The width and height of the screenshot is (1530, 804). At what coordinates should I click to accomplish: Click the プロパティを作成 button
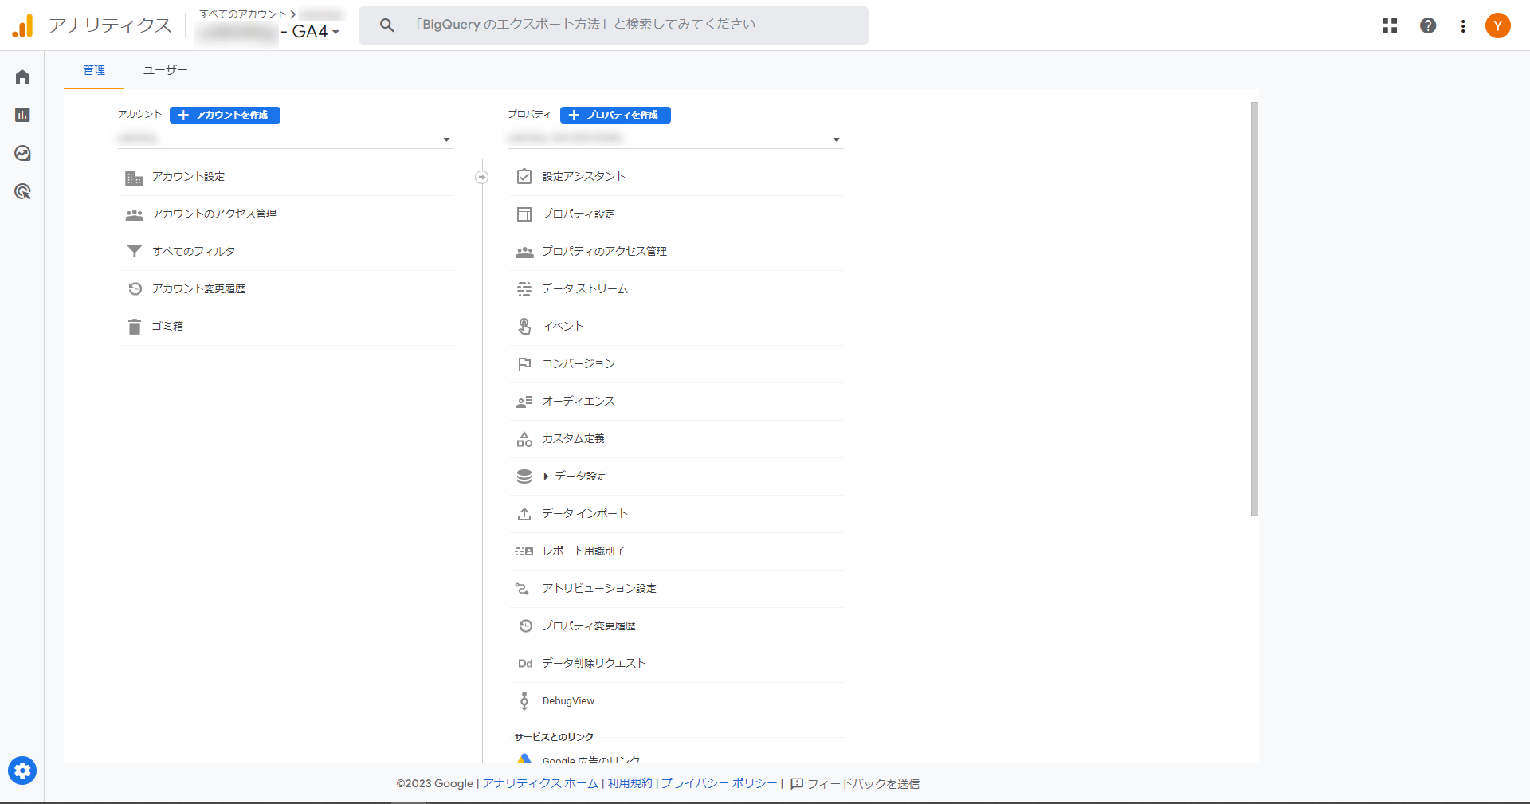615,115
